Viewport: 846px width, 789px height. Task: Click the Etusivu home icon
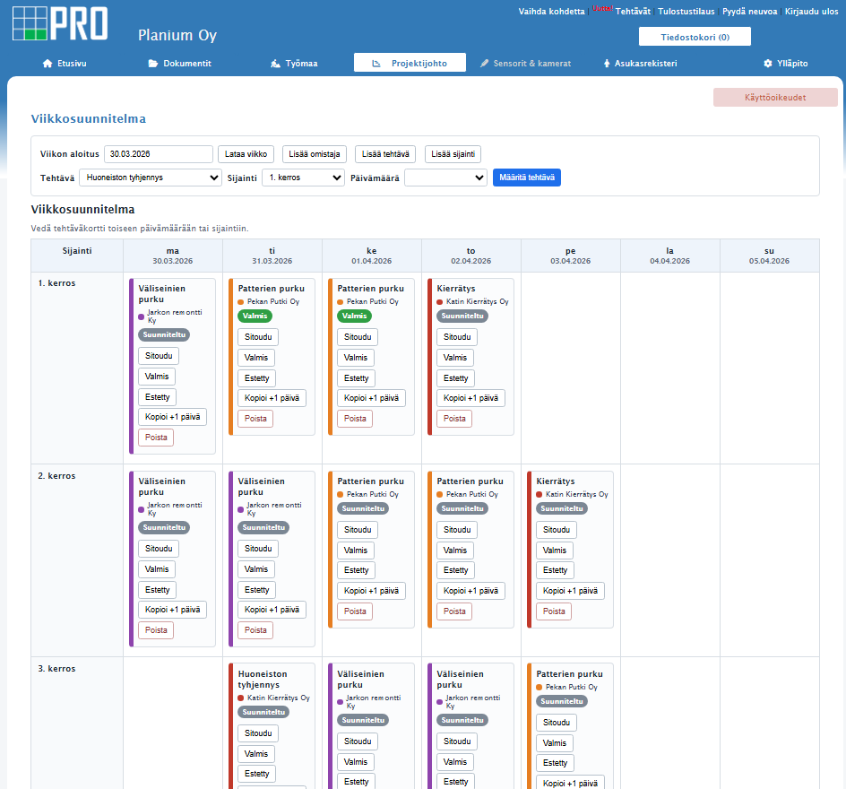point(46,63)
